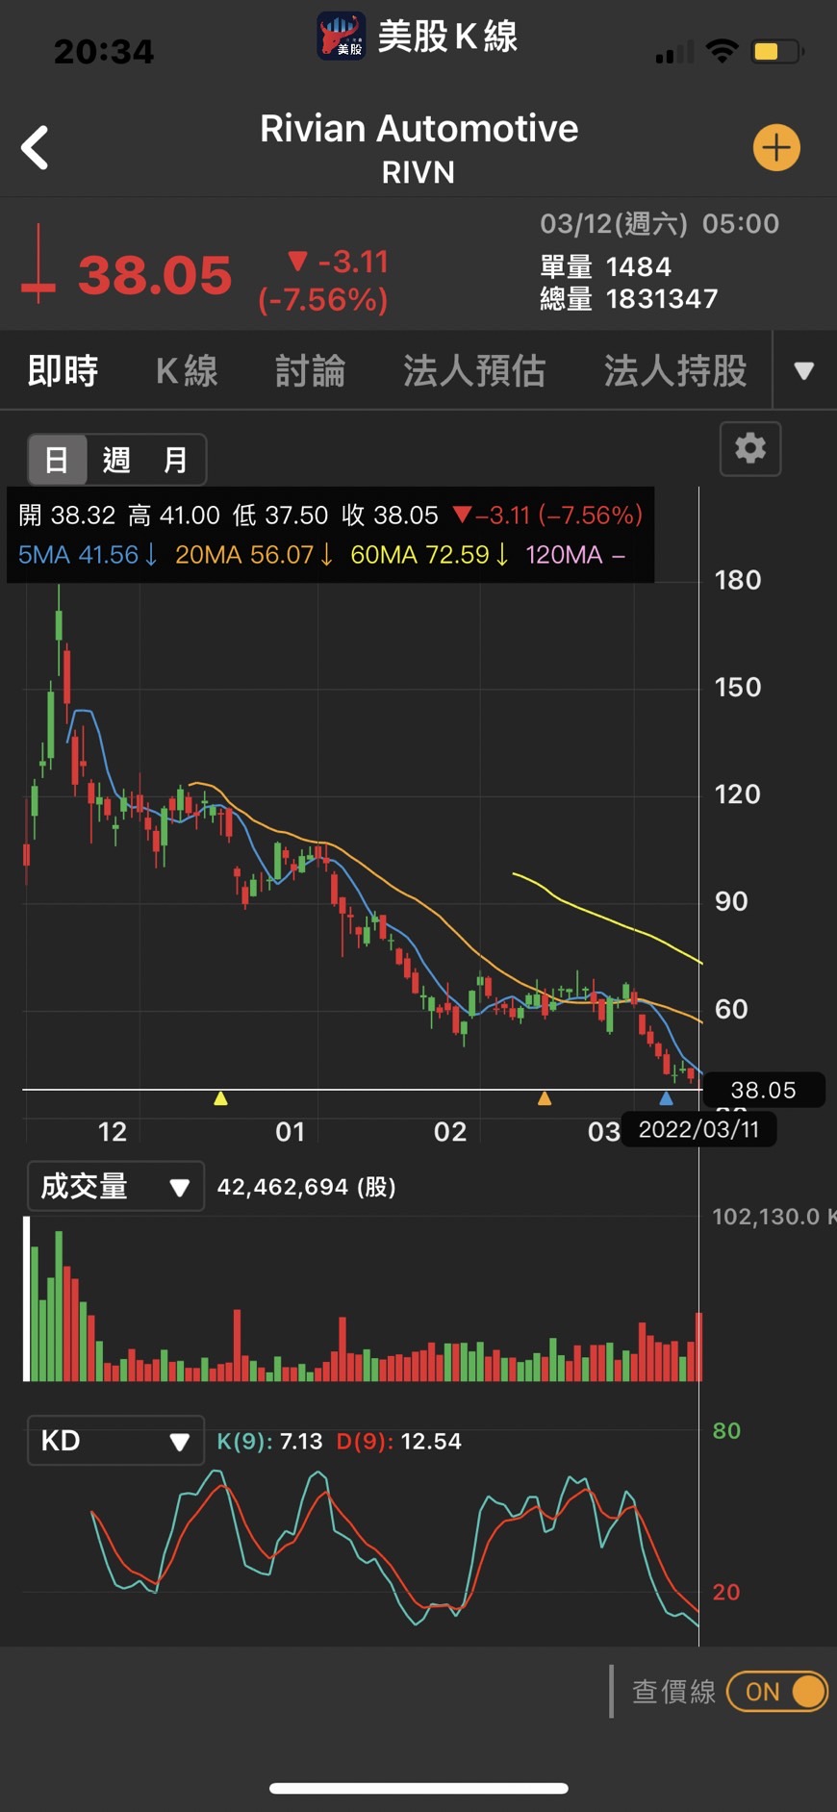Tap the Wi-Fi status icon
Screen dimensions: 837x1812
coord(722,51)
